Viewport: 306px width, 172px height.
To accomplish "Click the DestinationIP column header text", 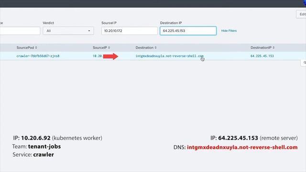I will pos(261,48).
